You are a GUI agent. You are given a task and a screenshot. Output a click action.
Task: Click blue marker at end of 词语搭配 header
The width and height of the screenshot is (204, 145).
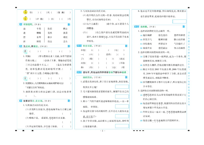[69, 24]
